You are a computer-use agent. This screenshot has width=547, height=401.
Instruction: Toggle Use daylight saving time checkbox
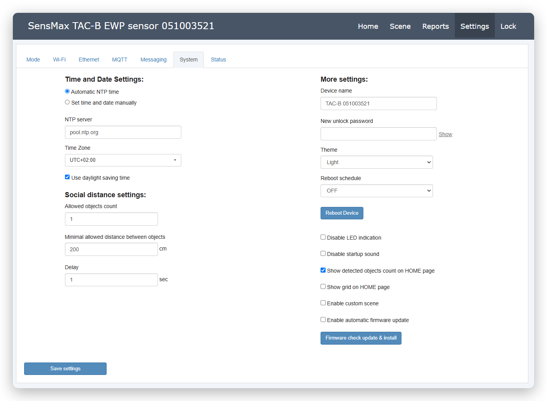tap(67, 177)
